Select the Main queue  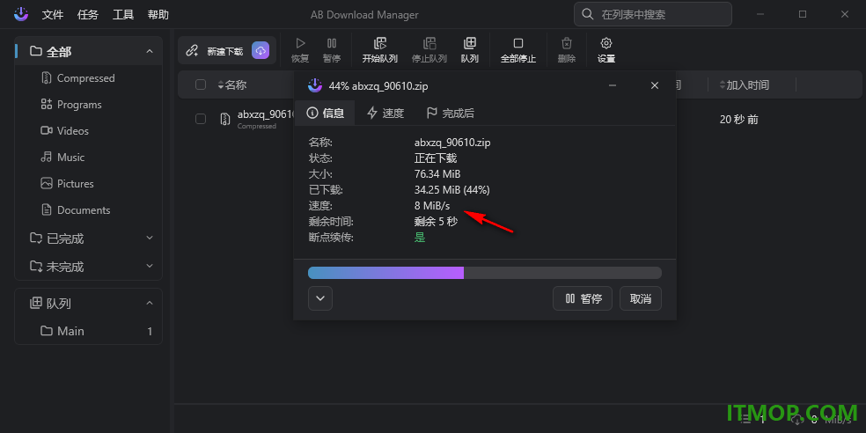(88, 332)
